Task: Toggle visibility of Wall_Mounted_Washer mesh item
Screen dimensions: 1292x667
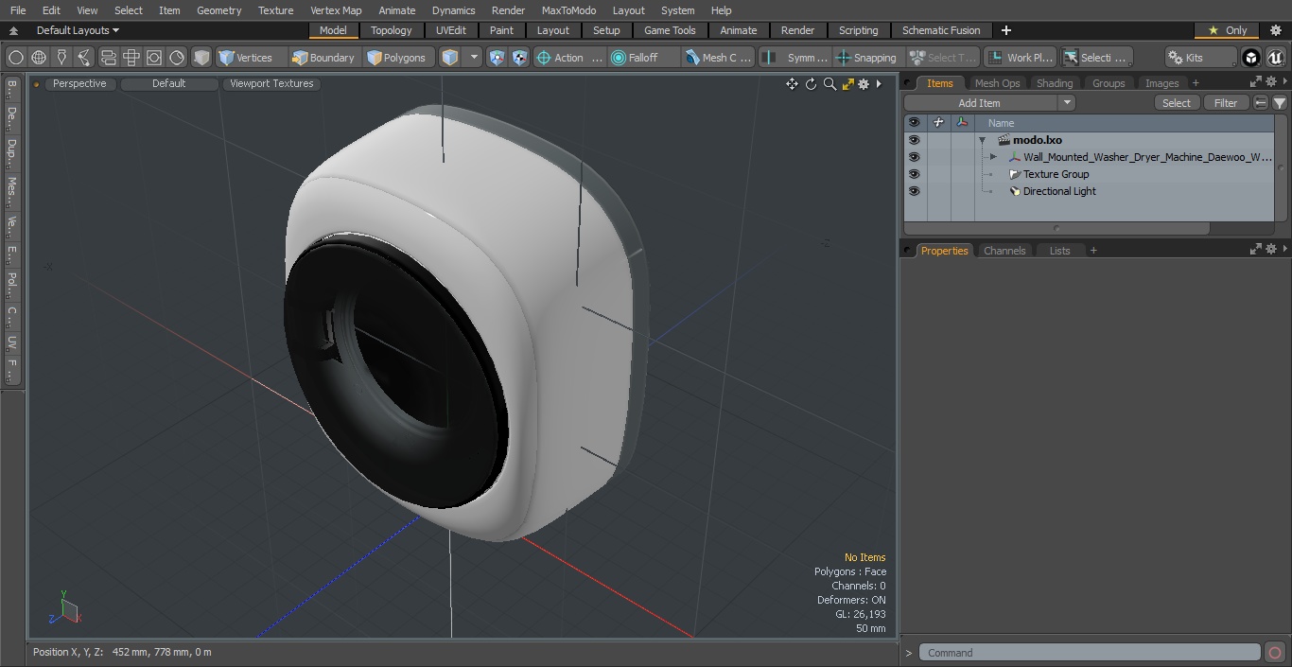Action: click(914, 157)
